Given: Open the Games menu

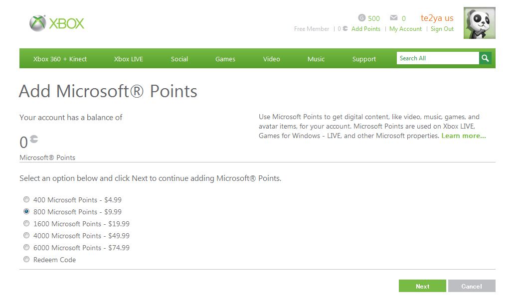Looking at the screenshot, I should pos(225,59).
